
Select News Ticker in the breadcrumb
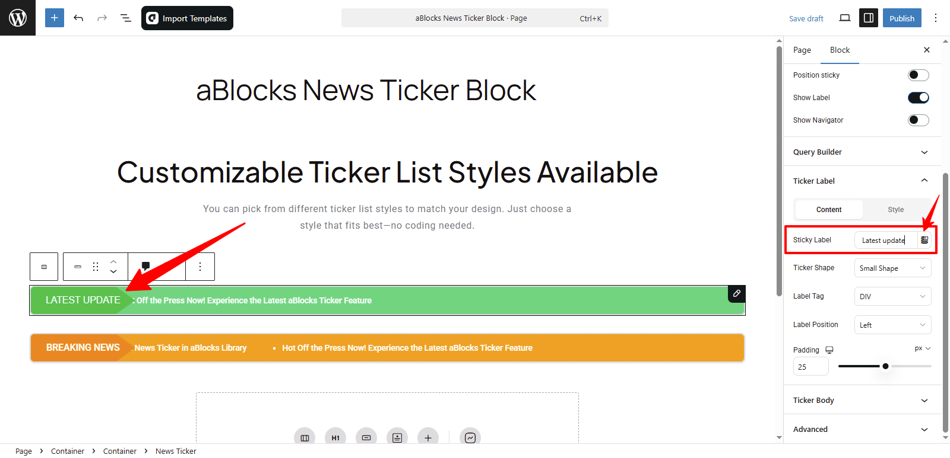click(176, 451)
